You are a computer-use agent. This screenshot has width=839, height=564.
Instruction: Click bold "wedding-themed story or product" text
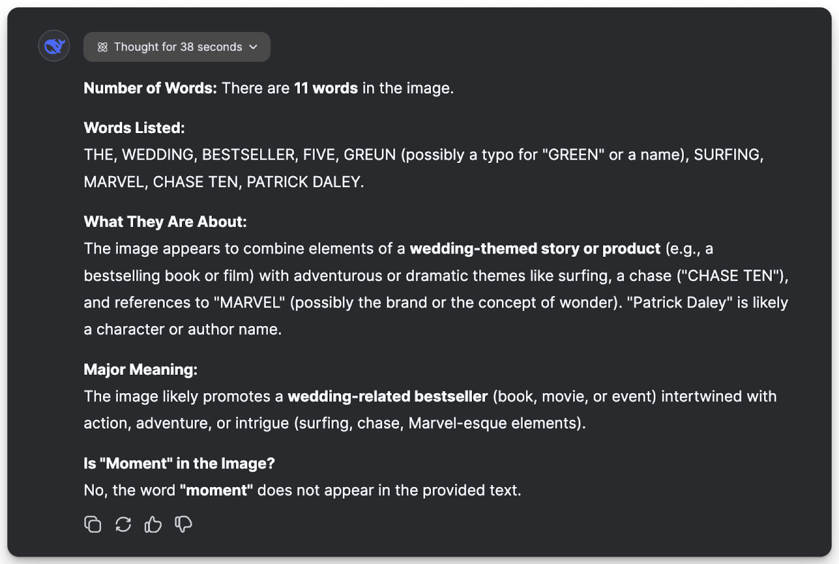pos(535,248)
